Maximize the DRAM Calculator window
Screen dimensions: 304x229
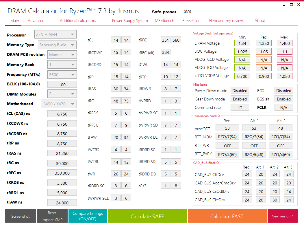291,4
